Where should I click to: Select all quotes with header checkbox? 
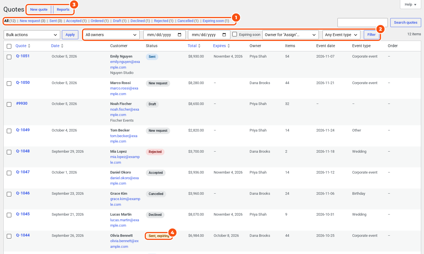tap(9, 46)
